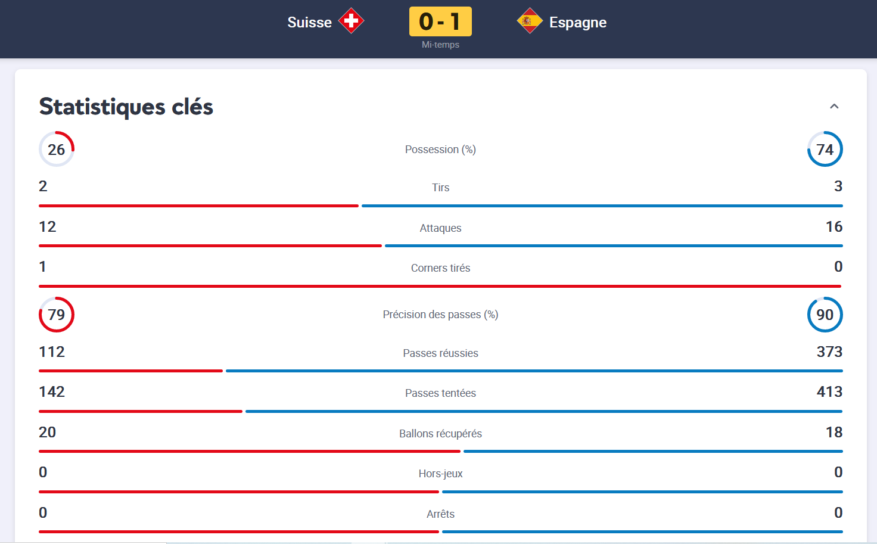Image resolution: width=877 pixels, height=544 pixels.
Task: Click the Espagne pass accuracy circle showing 90
Action: (x=825, y=315)
